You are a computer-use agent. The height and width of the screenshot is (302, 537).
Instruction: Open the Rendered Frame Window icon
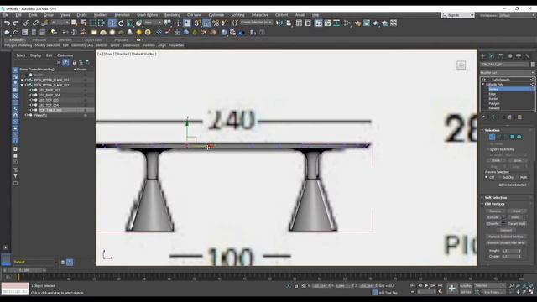tap(367, 23)
